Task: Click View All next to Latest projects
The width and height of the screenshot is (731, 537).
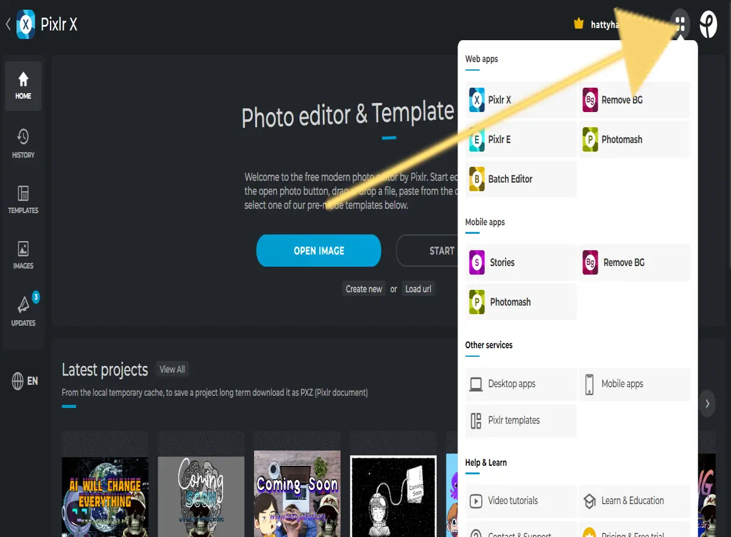Action: [172, 370]
